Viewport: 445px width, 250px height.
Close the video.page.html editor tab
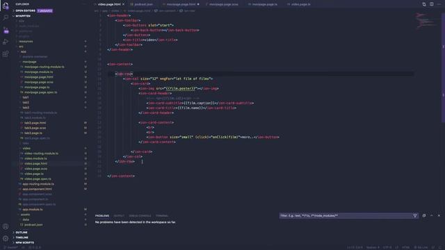pos(124,4)
